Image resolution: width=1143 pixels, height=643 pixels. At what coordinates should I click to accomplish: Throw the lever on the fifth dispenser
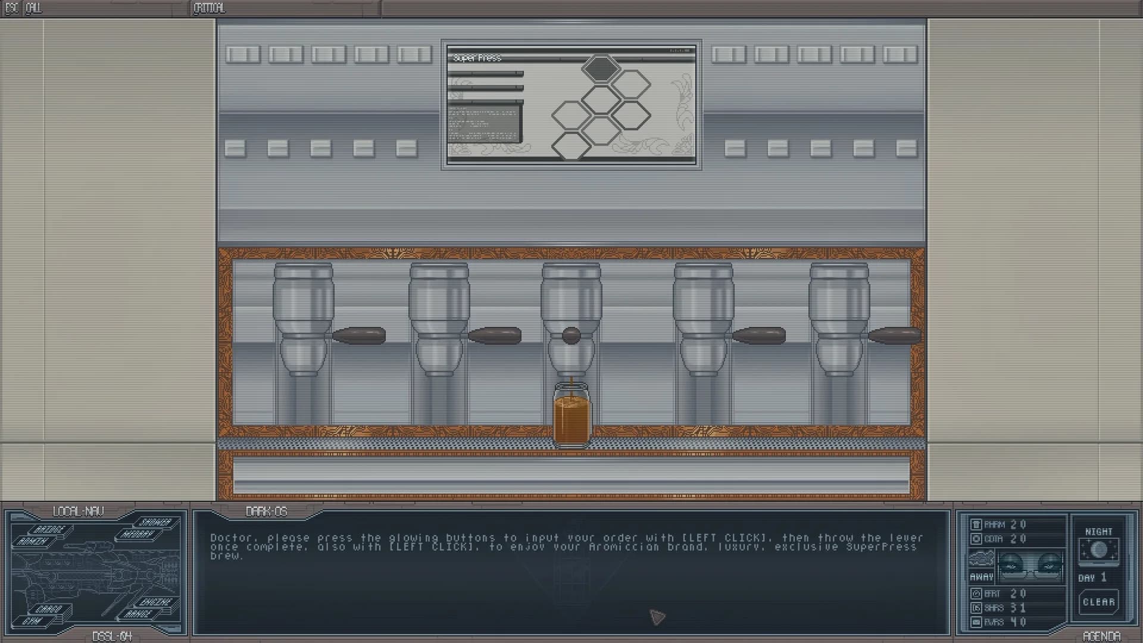click(894, 336)
